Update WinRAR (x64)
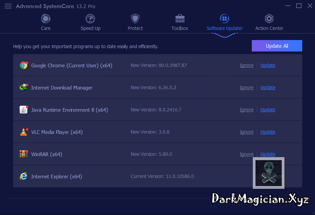The width and height of the screenshot is (315, 215). 268,154
